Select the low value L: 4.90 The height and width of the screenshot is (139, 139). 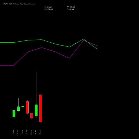point(70,9)
